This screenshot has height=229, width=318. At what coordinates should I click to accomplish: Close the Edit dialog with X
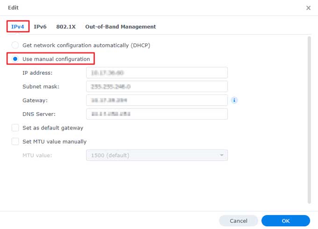click(308, 7)
